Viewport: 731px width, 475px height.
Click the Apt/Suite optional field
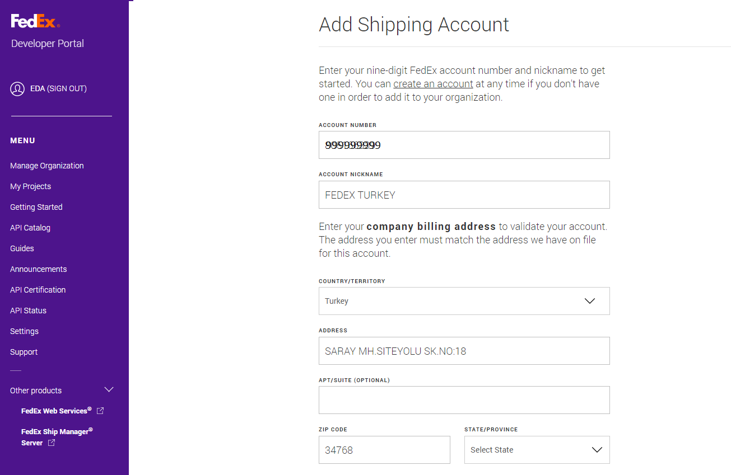click(464, 400)
